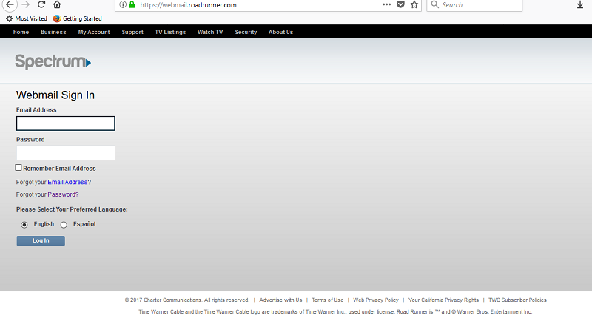Image resolution: width=592 pixels, height=318 pixels.
Task: Open Advertise with Us footer link
Action: click(x=280, y=300)
